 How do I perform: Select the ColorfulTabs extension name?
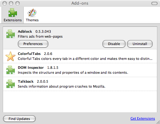29,54
